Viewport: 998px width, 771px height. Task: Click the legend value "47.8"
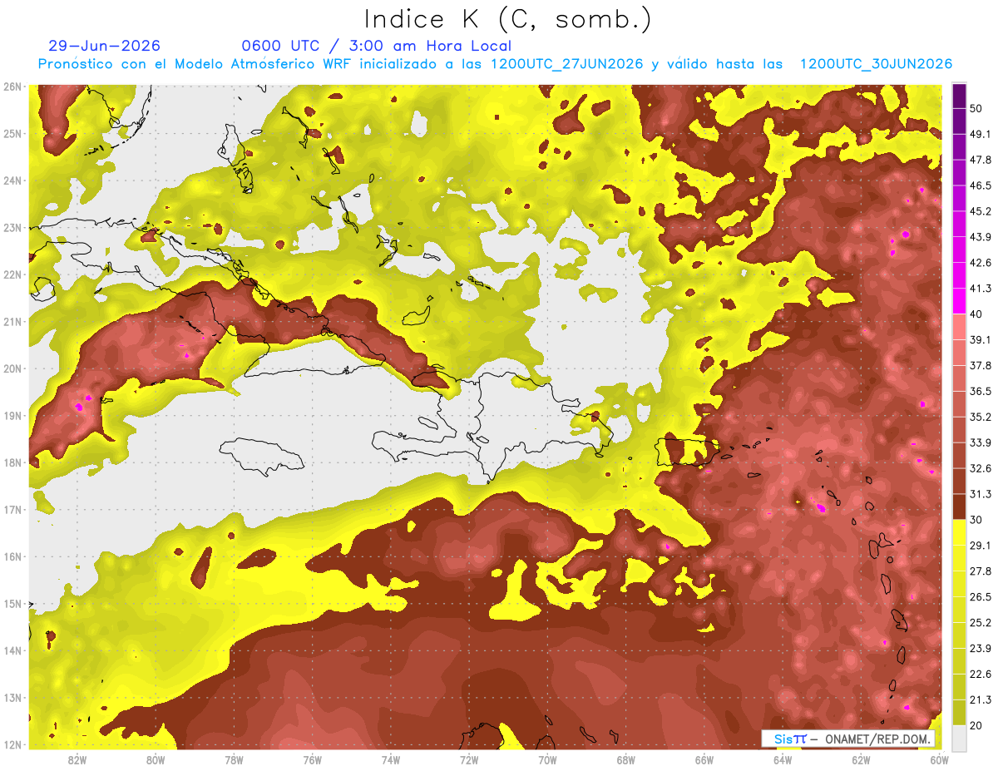981,159
